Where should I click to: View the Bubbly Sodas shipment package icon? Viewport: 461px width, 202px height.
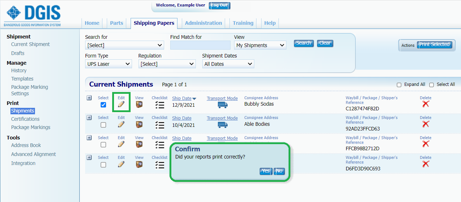pos(139,105)
